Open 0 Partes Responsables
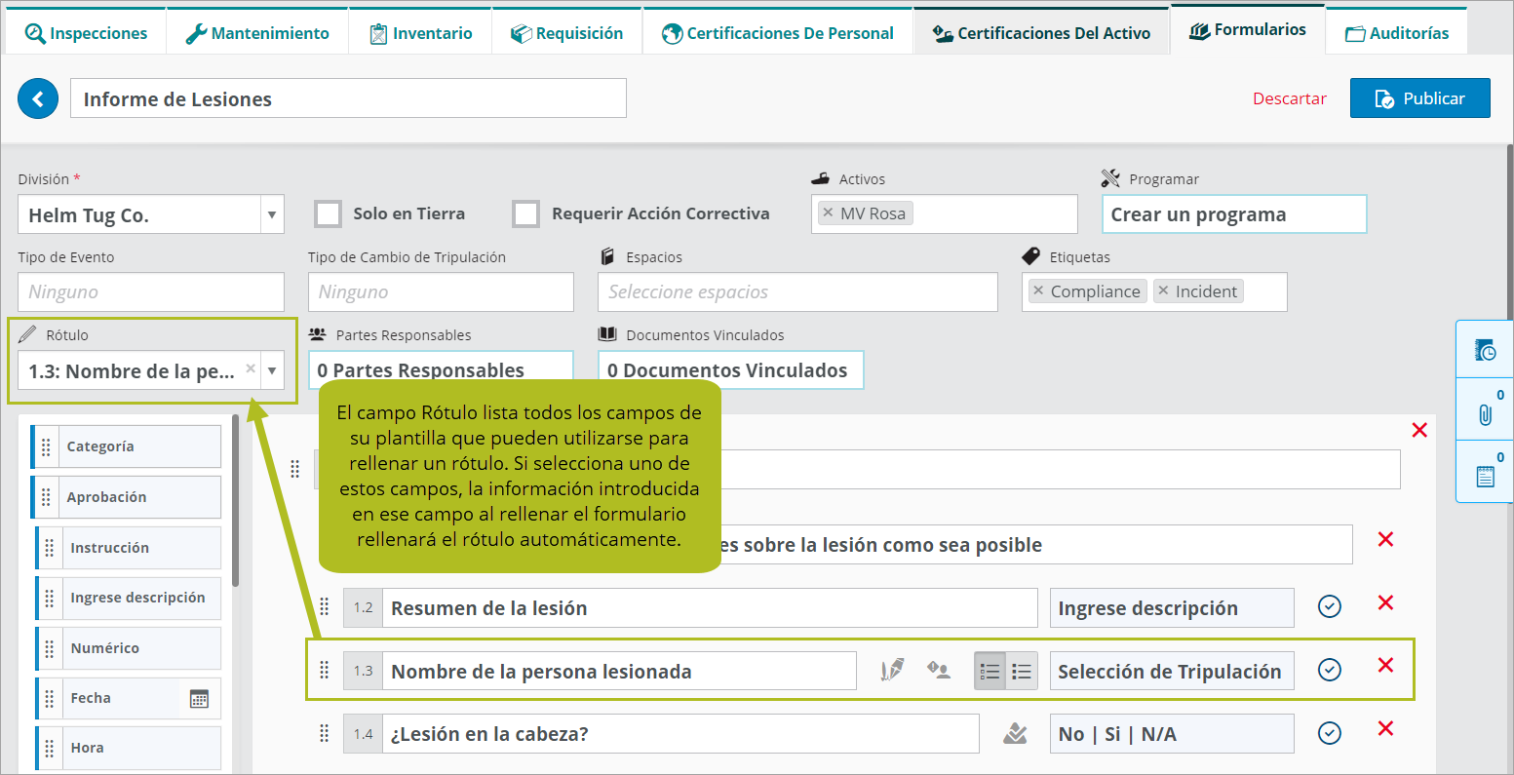The width and height of the screenshot is (1514, 775). (441, 369)
